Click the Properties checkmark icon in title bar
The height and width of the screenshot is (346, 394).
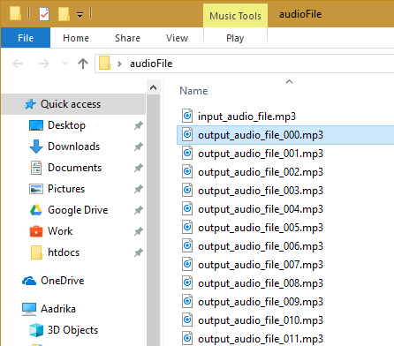[x=44, y=14]
